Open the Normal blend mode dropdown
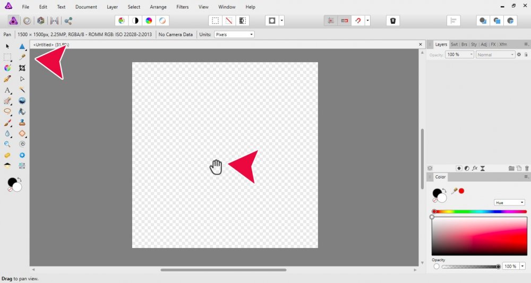Viewport: 531px width, 283px height. point(495,55)
